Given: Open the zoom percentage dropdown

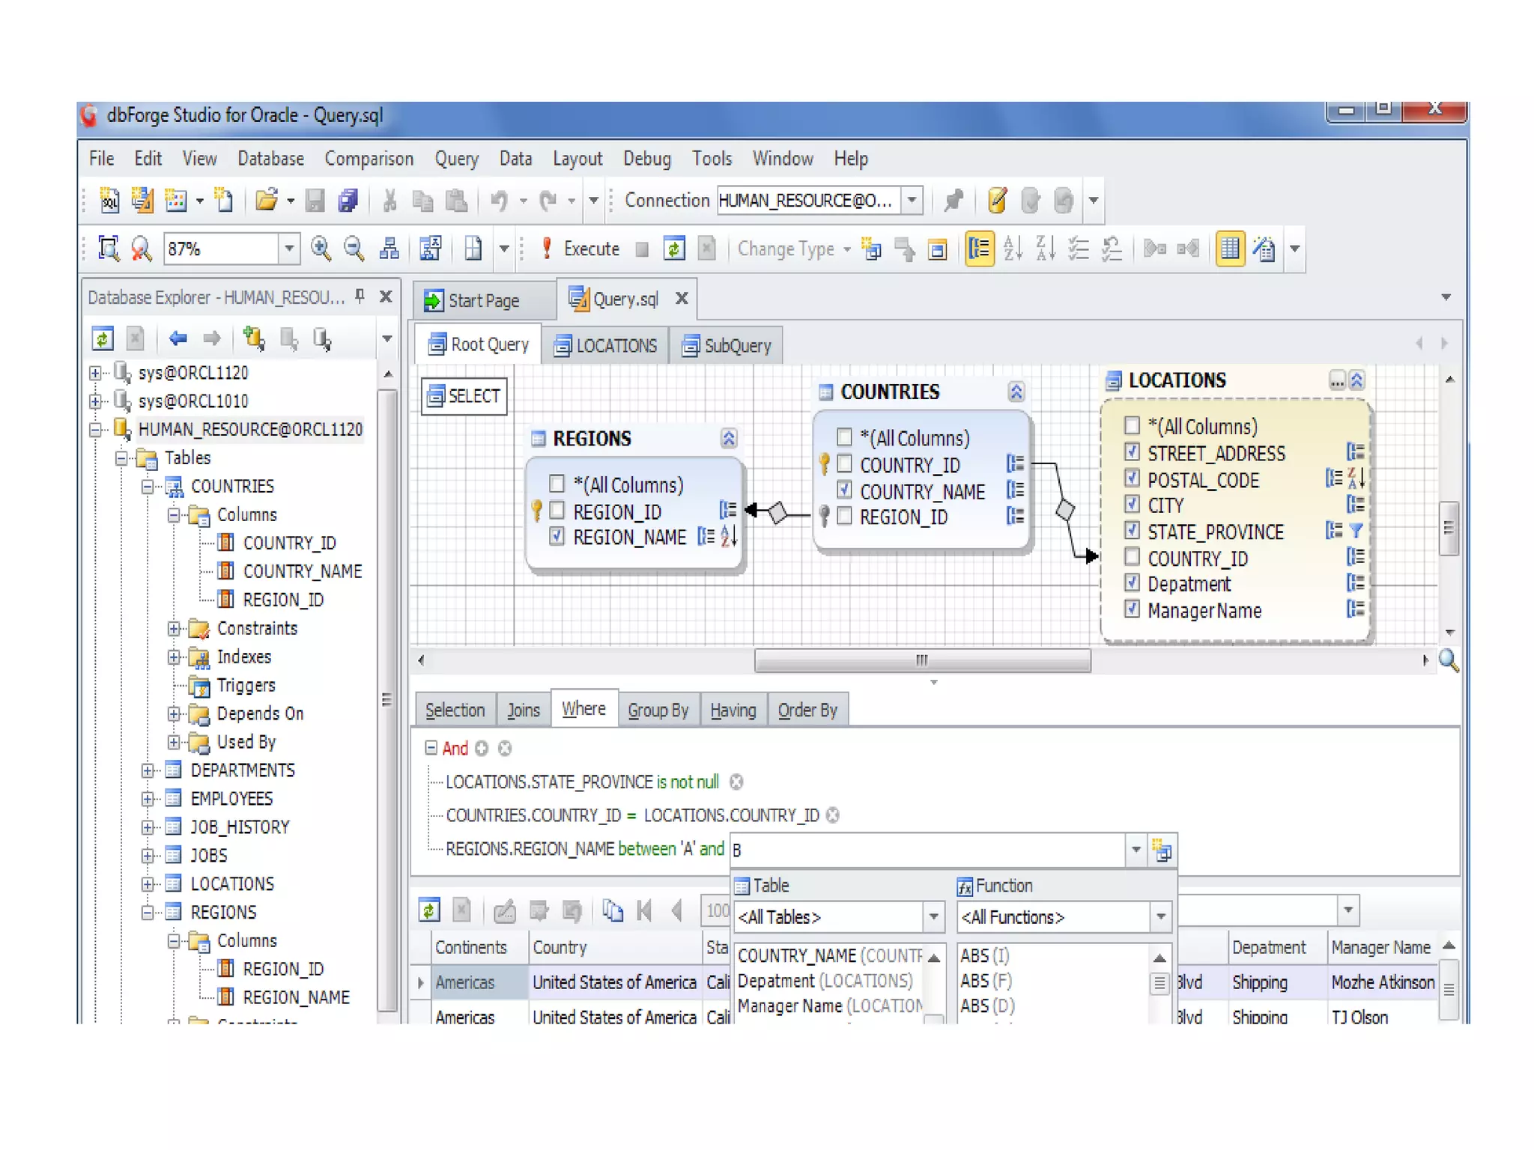Looking at the screenshot, I should pyautogui.click(x=288, y=248).
